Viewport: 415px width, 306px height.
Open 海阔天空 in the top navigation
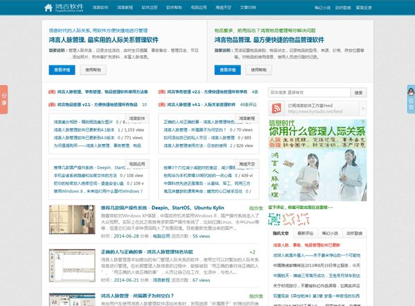223,8
